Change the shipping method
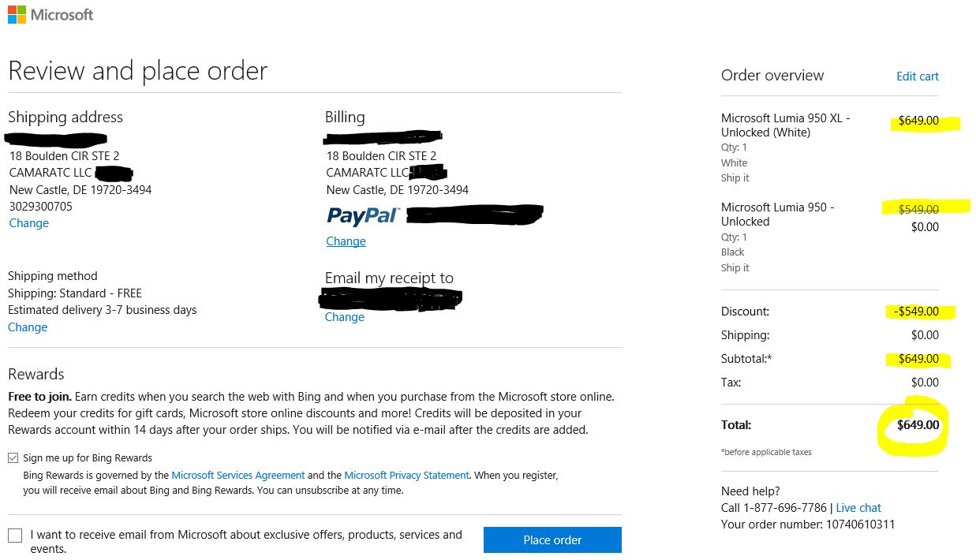The image size is (976, 560). 28,327
